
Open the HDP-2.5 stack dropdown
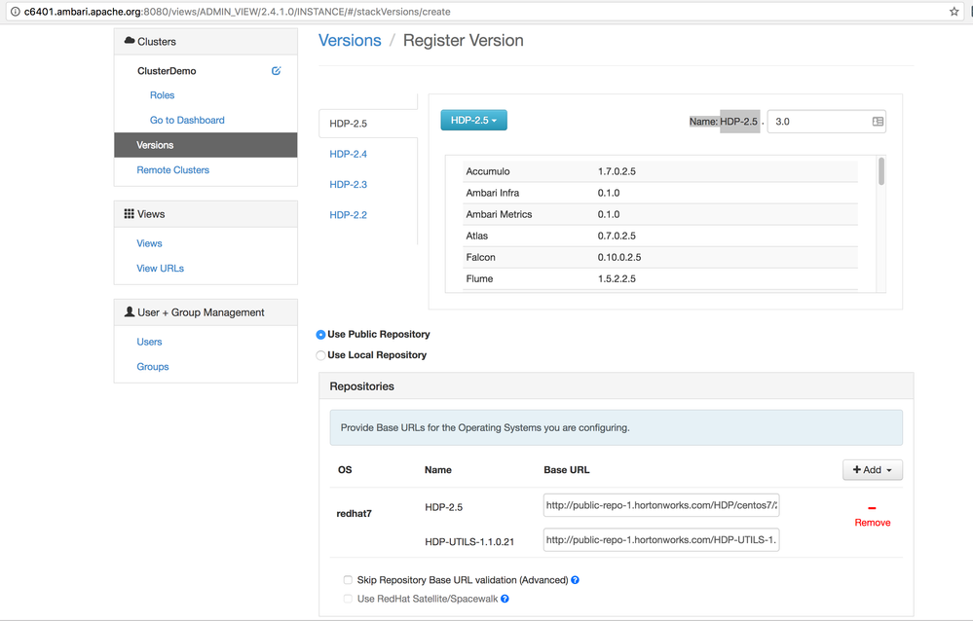tap(473, 120)
